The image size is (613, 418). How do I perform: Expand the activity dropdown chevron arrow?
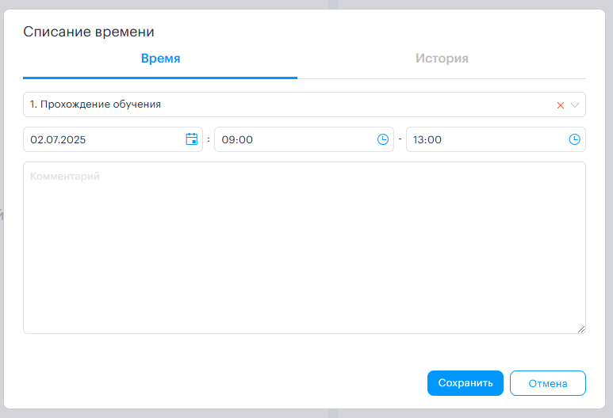pyautogui.click(x=575, y=105)
